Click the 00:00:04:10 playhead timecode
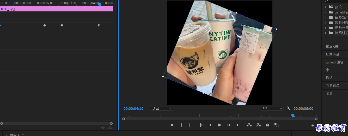 (x=133, y=109)
